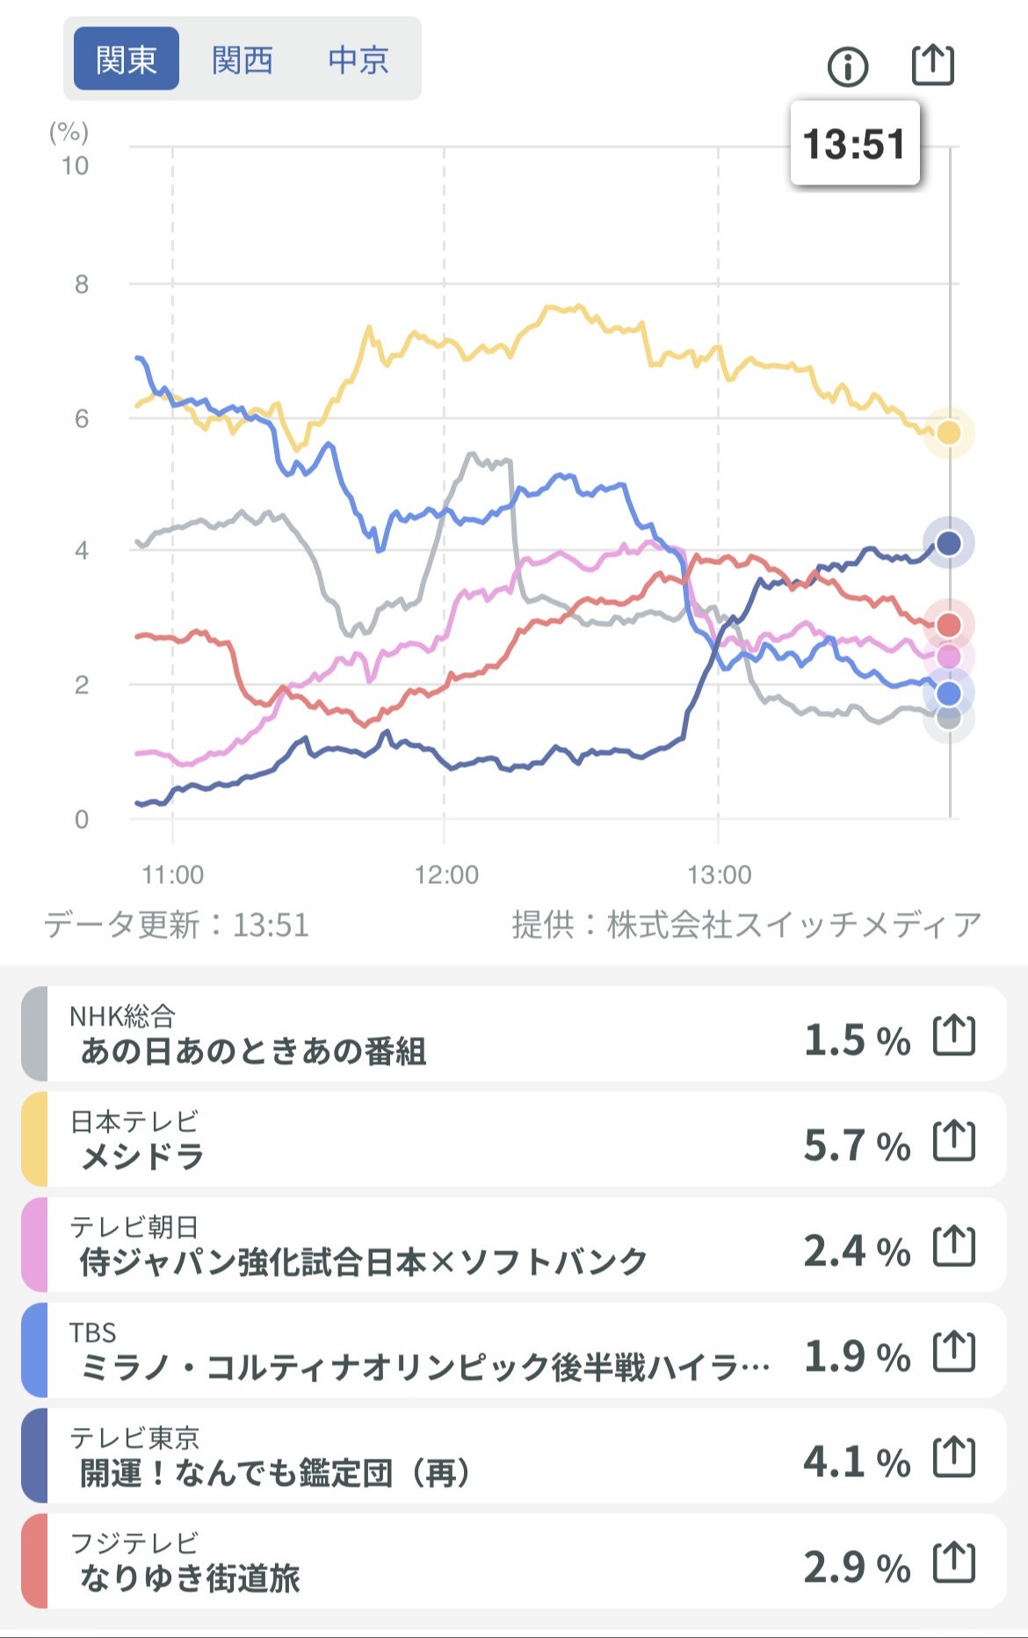Switch to the 中京 region tab
1028x1638 pixels.
(358, 60)
